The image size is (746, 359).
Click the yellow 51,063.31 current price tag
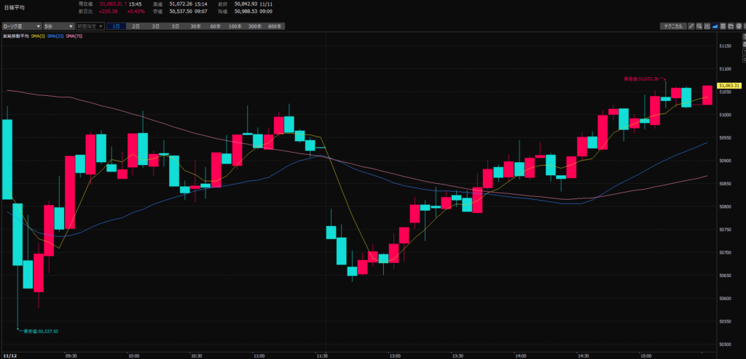click(729, 86)
